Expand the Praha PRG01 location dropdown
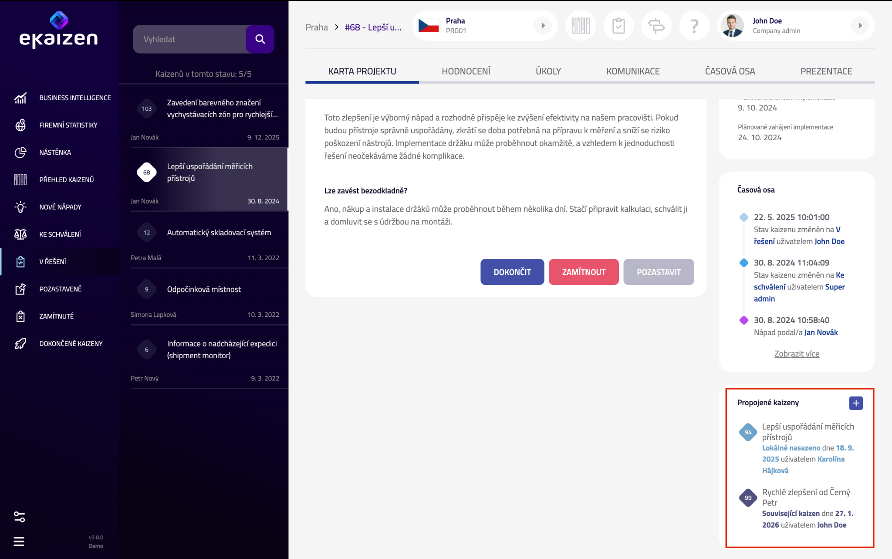The height and width of the screenshot is (559, 892). tap(543, 26)
